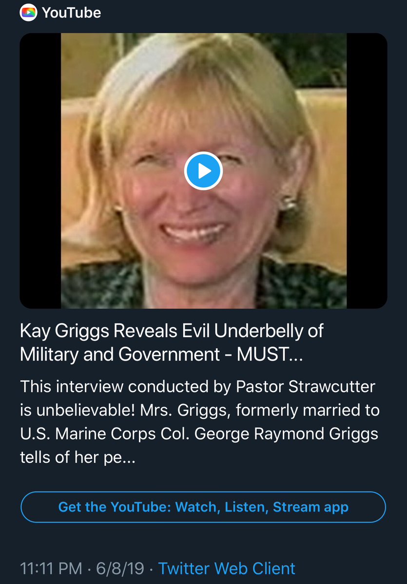
Task: Open the "Kay Griggs Reveals Evil Underbelly" title
Action: point(172,331)
